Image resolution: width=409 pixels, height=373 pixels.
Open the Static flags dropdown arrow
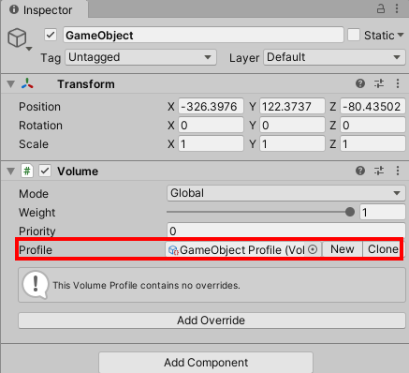tap(401, 35)
